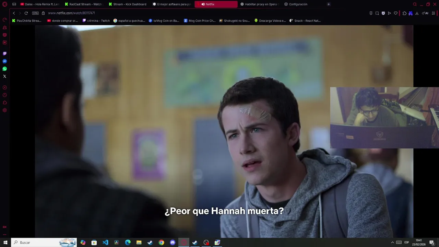Open Google Chrome from the taskbar

click(x=161, y=243)
